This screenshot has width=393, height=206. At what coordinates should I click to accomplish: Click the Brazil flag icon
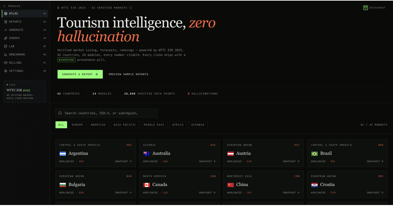(314, 154)
